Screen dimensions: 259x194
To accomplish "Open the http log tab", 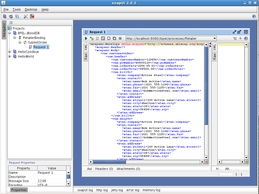I will (x=102, y=190).
